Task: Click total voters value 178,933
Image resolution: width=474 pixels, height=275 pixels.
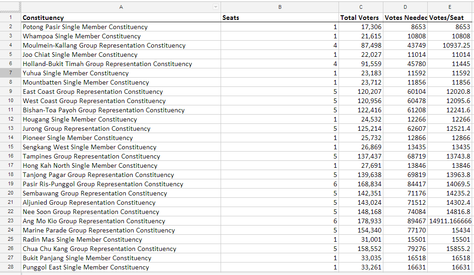Action: coord(361,221)
